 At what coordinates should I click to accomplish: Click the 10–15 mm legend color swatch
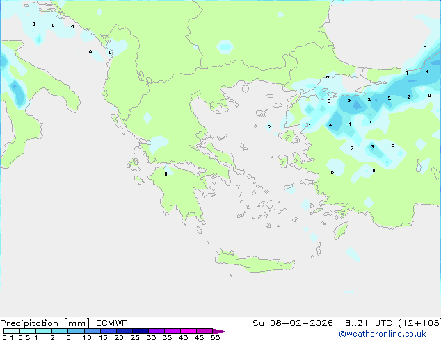93,331
